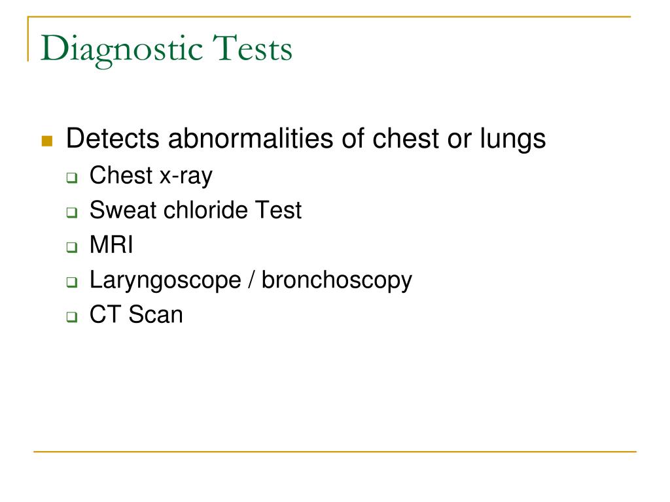Click the word lungs in the heading
Image resolution: width=670 pixels, height=502 pixels.
click(513, 140)
